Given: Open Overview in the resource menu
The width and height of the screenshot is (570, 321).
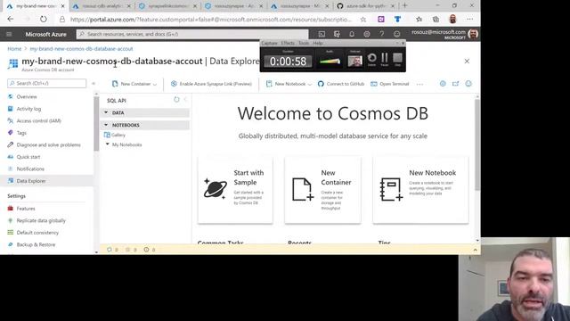Looking at the screenshot, I should click(x=27, y=97).
